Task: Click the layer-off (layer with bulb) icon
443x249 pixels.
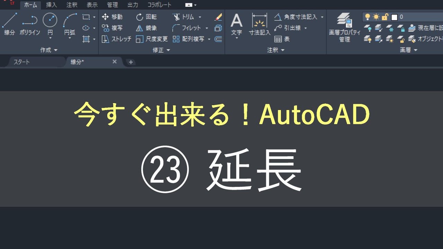Action: [x=368, y=28]
